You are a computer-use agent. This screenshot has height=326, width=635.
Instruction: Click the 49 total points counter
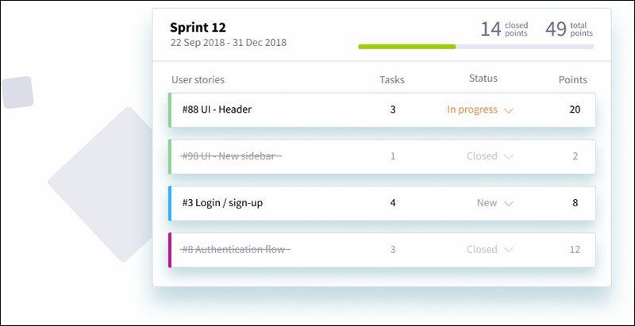pyautogui.click(x=568, y=29)
